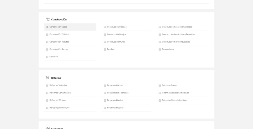The width and height of the screenshot is (253, 129).
Task: Uncheck the Construcción Casas checkbox
Action: click(47, 27)
